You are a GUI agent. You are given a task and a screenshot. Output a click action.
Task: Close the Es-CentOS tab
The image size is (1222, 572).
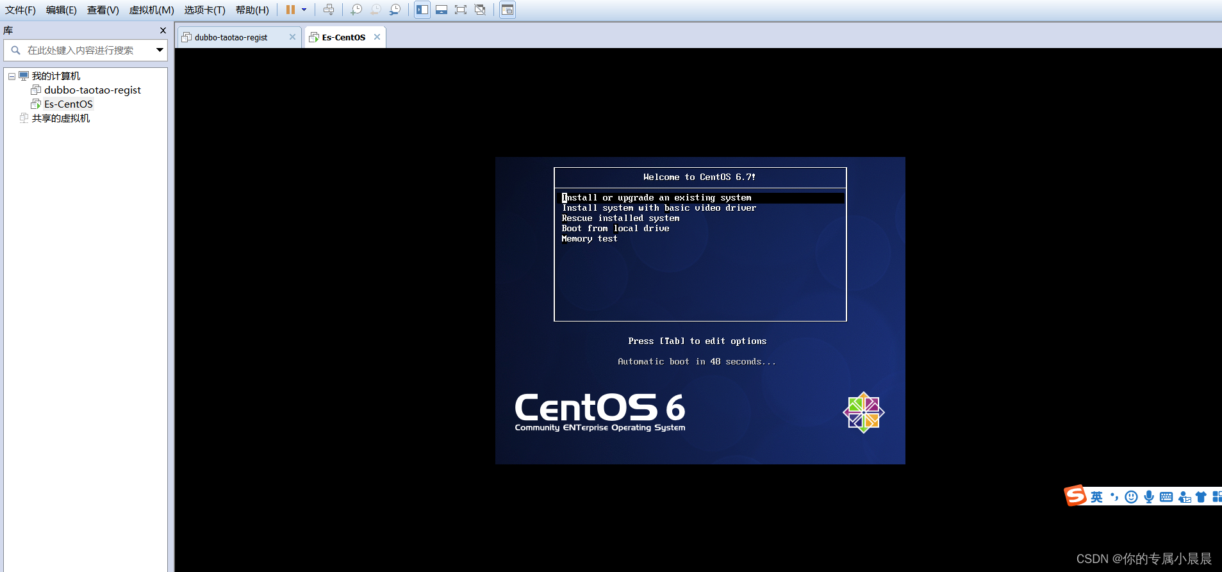pyautogui.click(x=377, y=37)
